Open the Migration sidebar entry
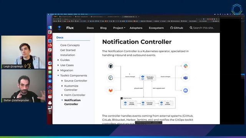This screenshot has width=246, height=138. [66, 70]
